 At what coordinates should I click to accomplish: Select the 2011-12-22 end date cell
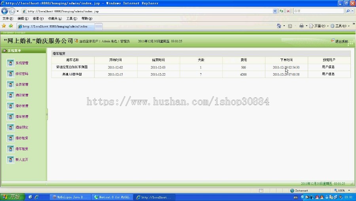click(158, 74)
